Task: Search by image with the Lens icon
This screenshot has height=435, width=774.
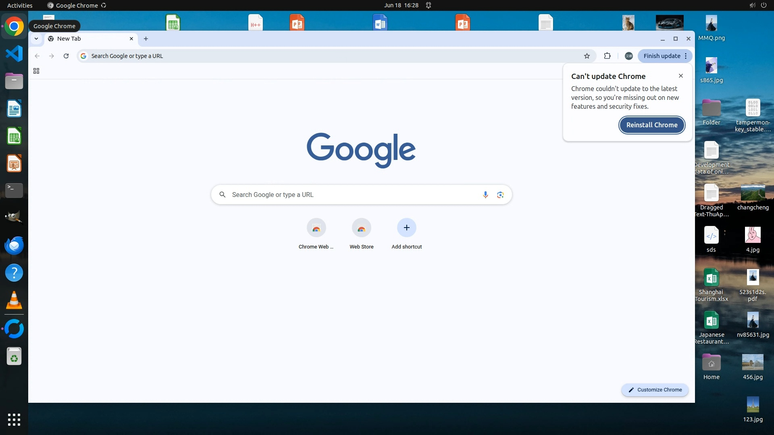Action: coord(500,195)
